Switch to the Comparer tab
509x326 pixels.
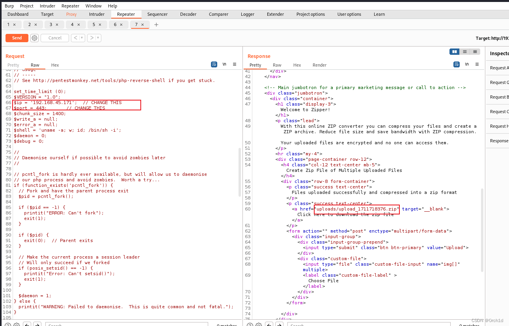(218, 14)
